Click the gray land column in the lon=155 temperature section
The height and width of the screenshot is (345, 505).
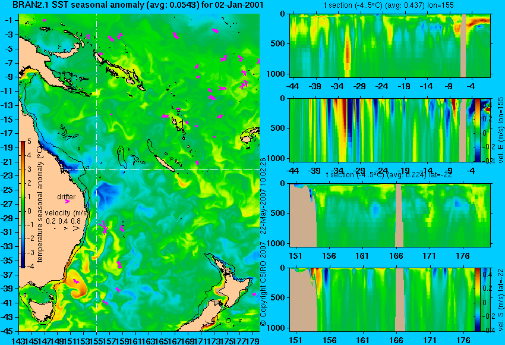(463, 45)
